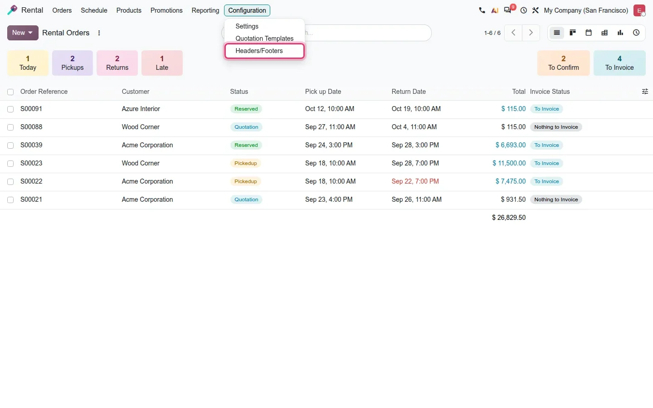Viewport: 653px width, 408px height.
Task: Open the phone call icon
Action: pos(482,10)
